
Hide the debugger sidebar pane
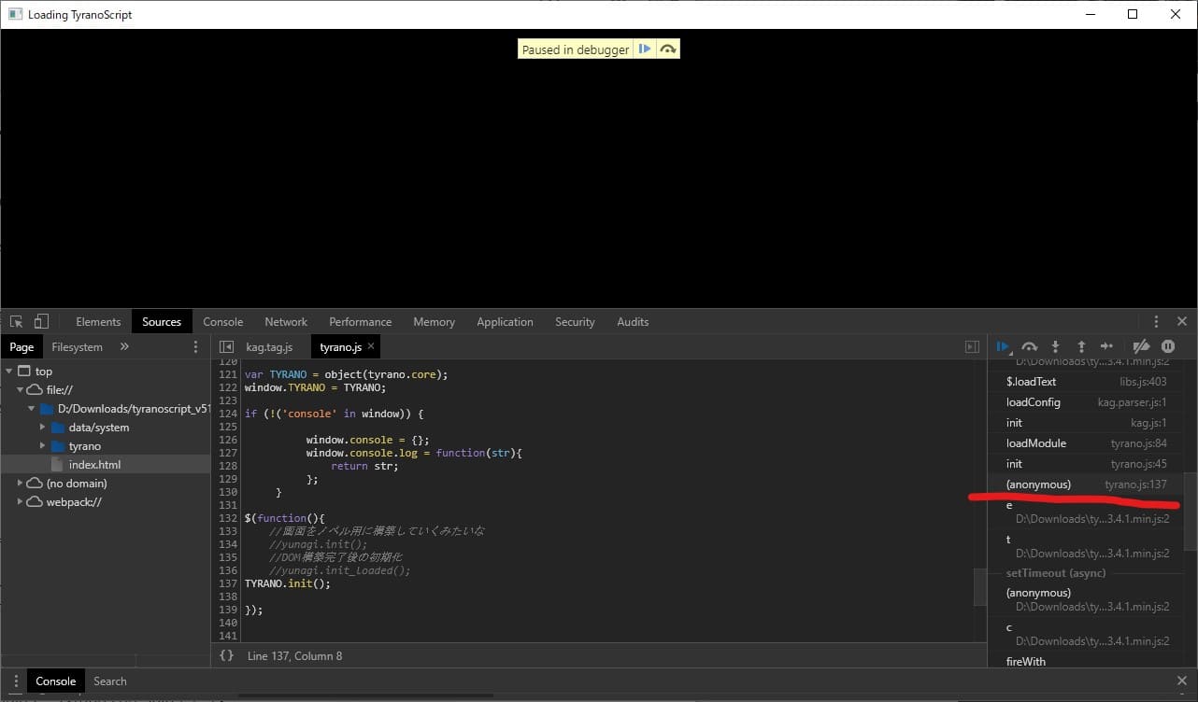(972, 346)
